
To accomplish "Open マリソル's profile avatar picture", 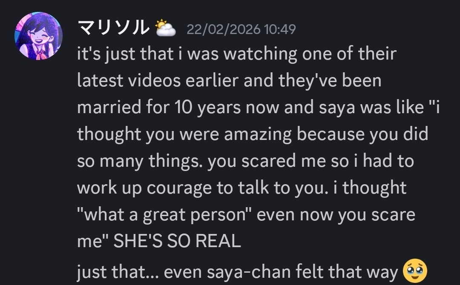I will click(x=38, y=36).
